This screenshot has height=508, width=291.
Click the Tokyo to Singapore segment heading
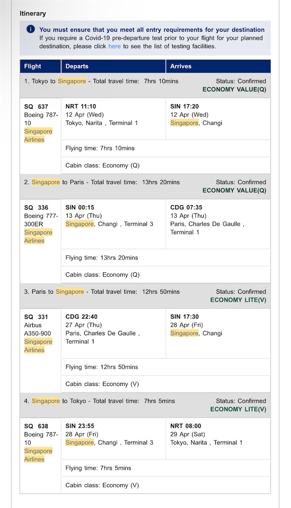101,81
